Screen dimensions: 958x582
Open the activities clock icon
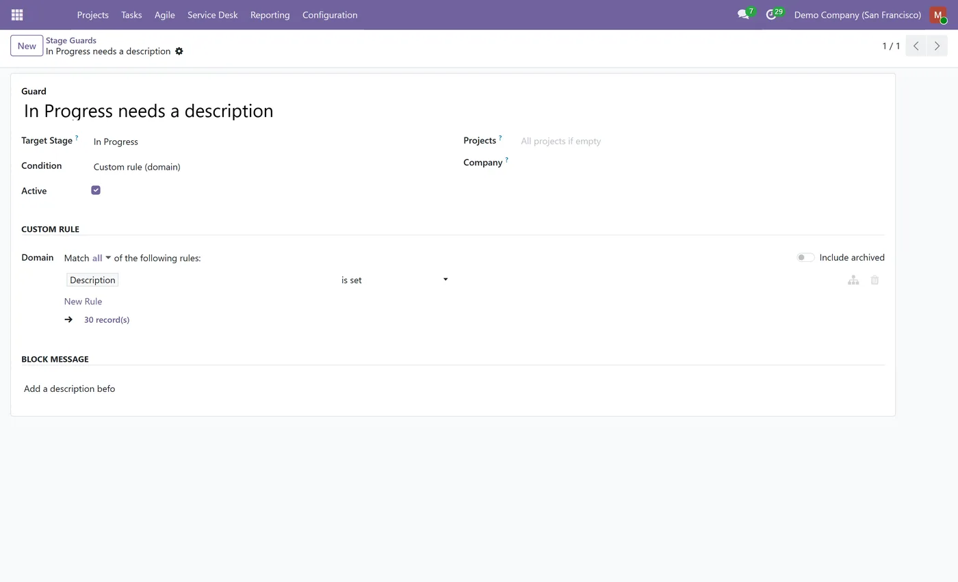(x=771, y=14)
